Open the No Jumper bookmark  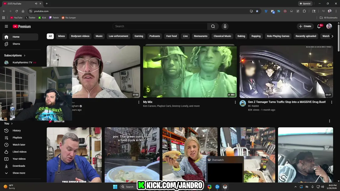point(69,18)
